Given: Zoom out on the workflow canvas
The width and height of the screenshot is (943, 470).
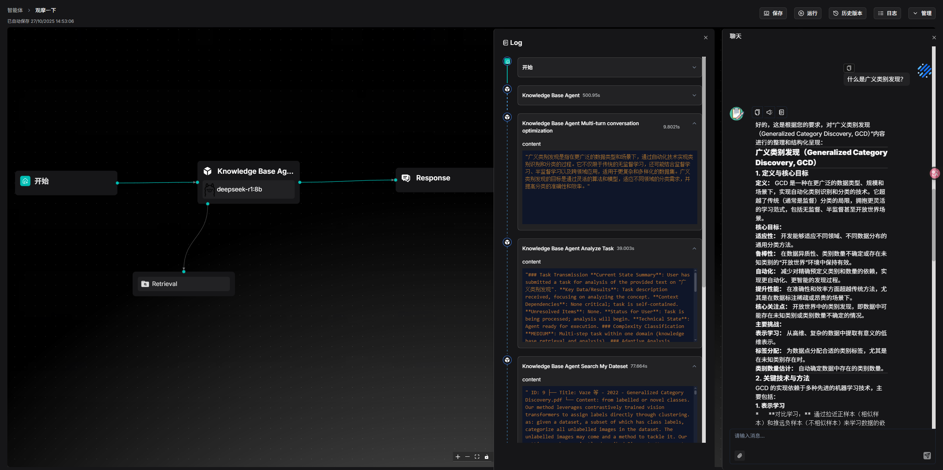Looking at the screenshot, I should 467,457.
